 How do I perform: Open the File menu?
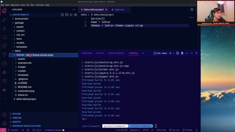[x=2, y=5]
